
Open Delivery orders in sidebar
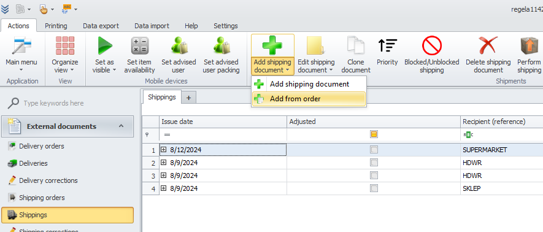click(42, 146)
